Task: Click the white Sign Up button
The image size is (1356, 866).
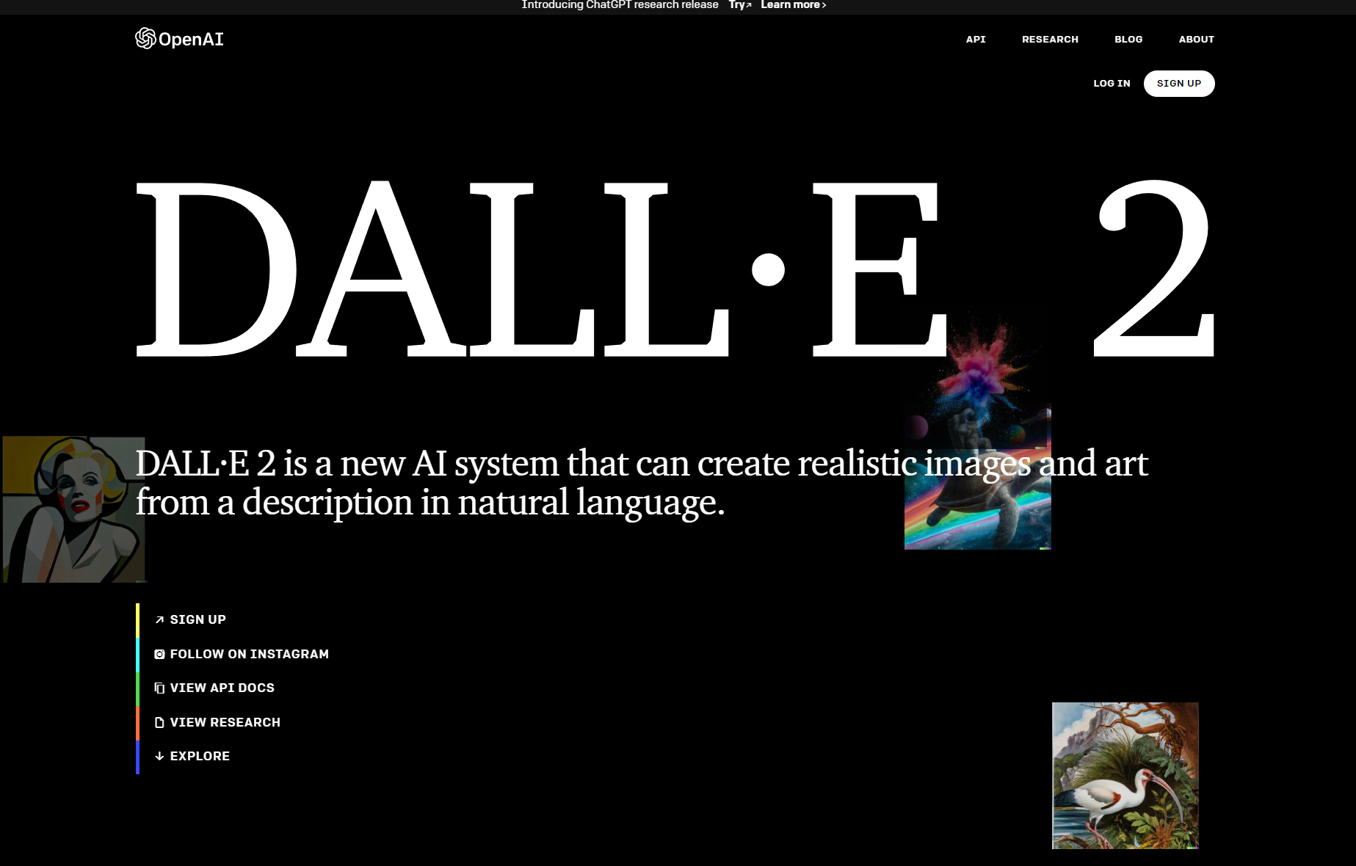Action: [1179, 84]
